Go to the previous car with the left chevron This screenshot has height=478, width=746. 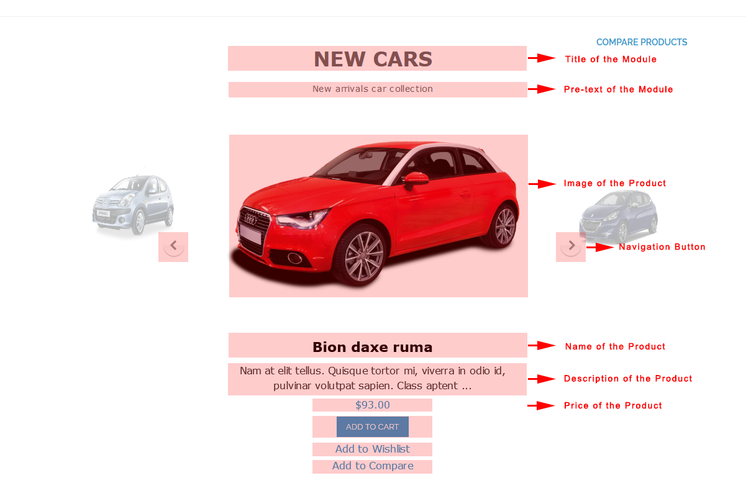point(173,246)
